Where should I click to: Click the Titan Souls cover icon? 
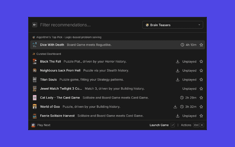click(x=35, y=80)
